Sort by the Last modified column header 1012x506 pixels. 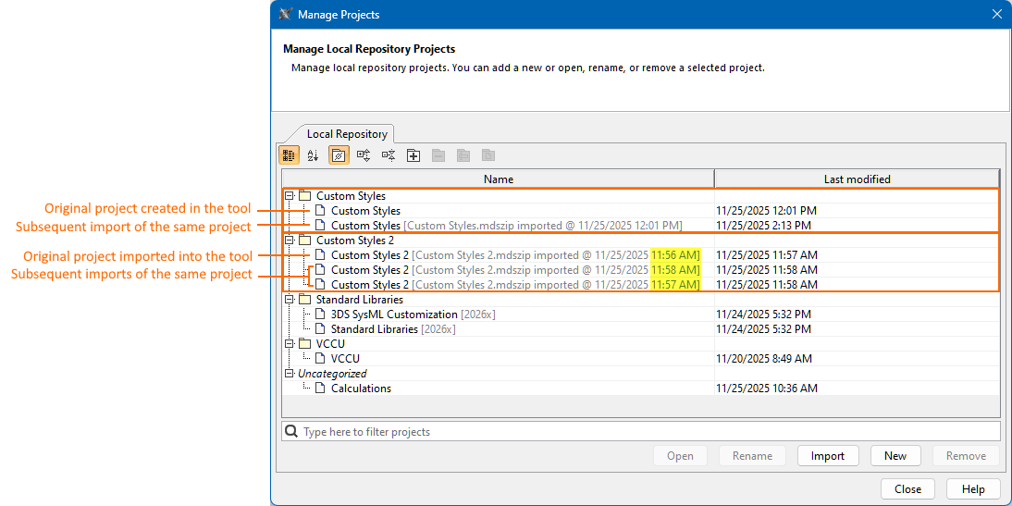[857, 179]
